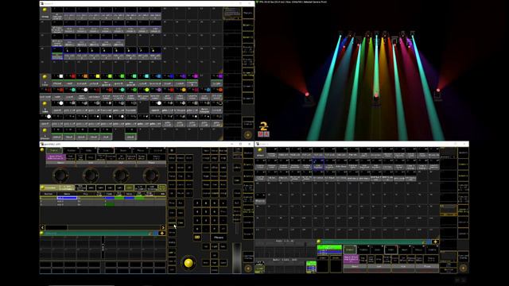Select the blue highlighted cue name cell
Screen dimensions: 509x286
67,198
